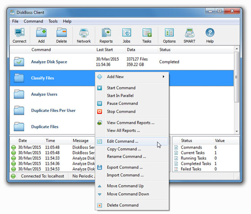Image resolution: width=251 pixels, height=214 pixels.
Task: Click the command list scroll up arrow
Action: (x=237, y=49)
